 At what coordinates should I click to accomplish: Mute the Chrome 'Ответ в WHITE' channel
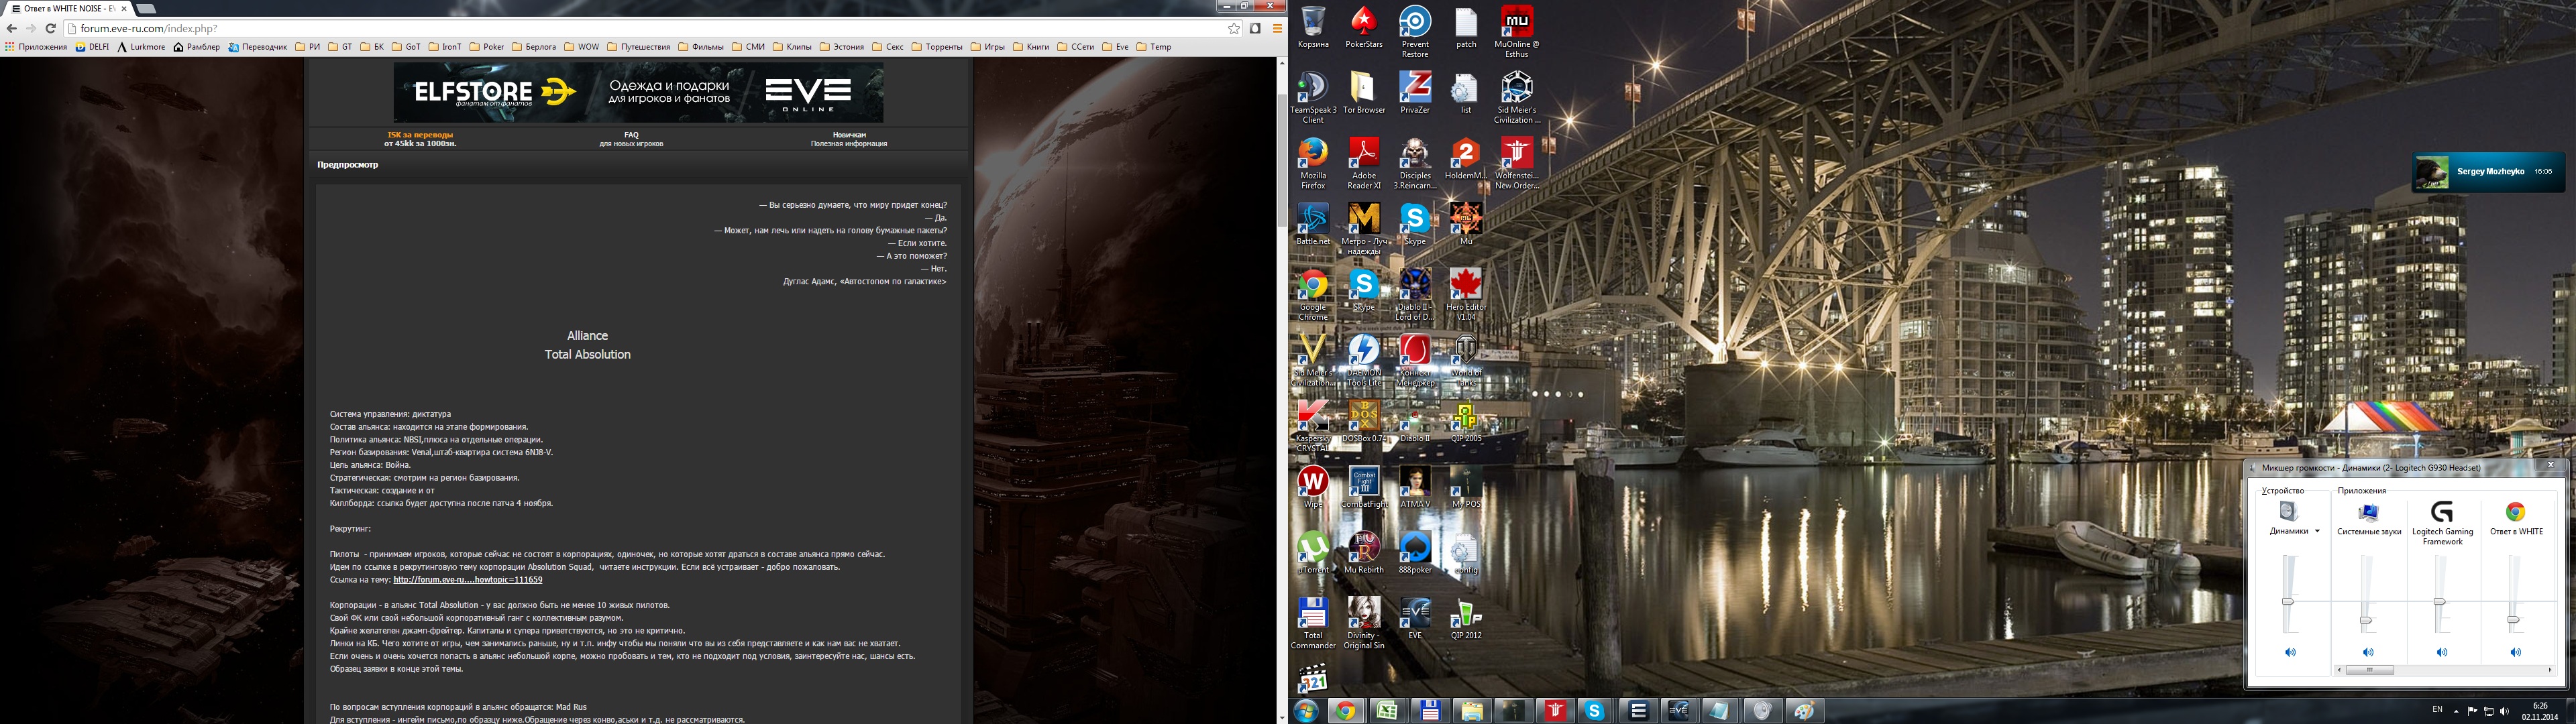pos(2516,652)
